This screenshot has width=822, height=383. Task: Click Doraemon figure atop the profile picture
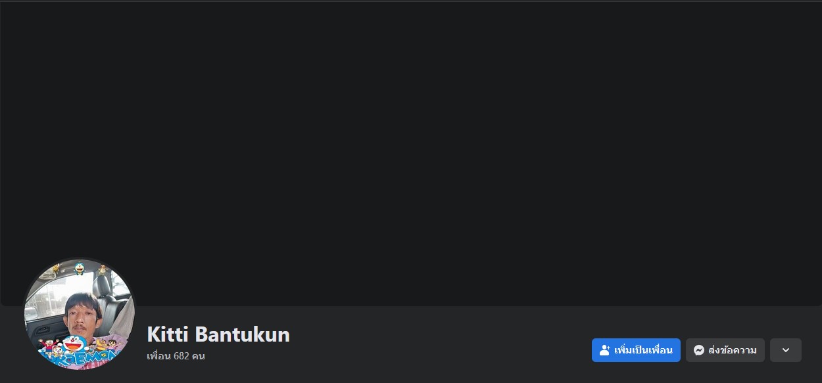(79, 268)
